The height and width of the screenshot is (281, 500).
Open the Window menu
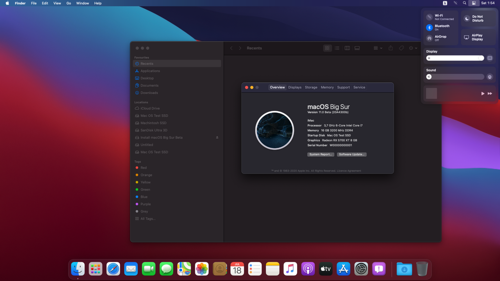[82, 3]
